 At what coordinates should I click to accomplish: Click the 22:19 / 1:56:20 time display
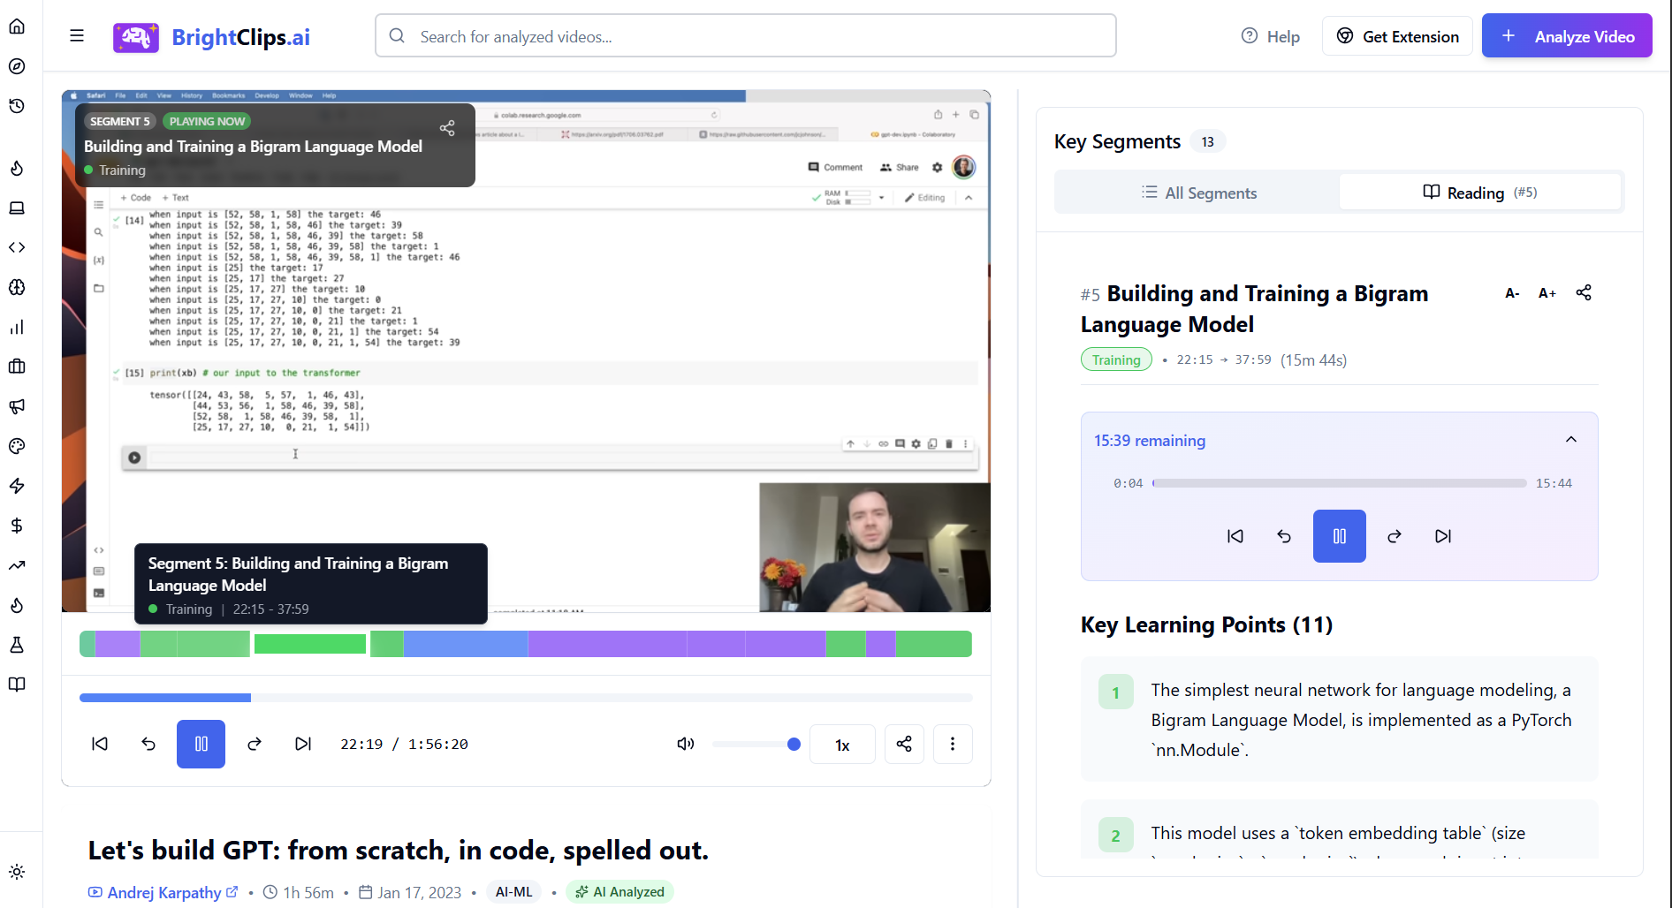(404, 745)
